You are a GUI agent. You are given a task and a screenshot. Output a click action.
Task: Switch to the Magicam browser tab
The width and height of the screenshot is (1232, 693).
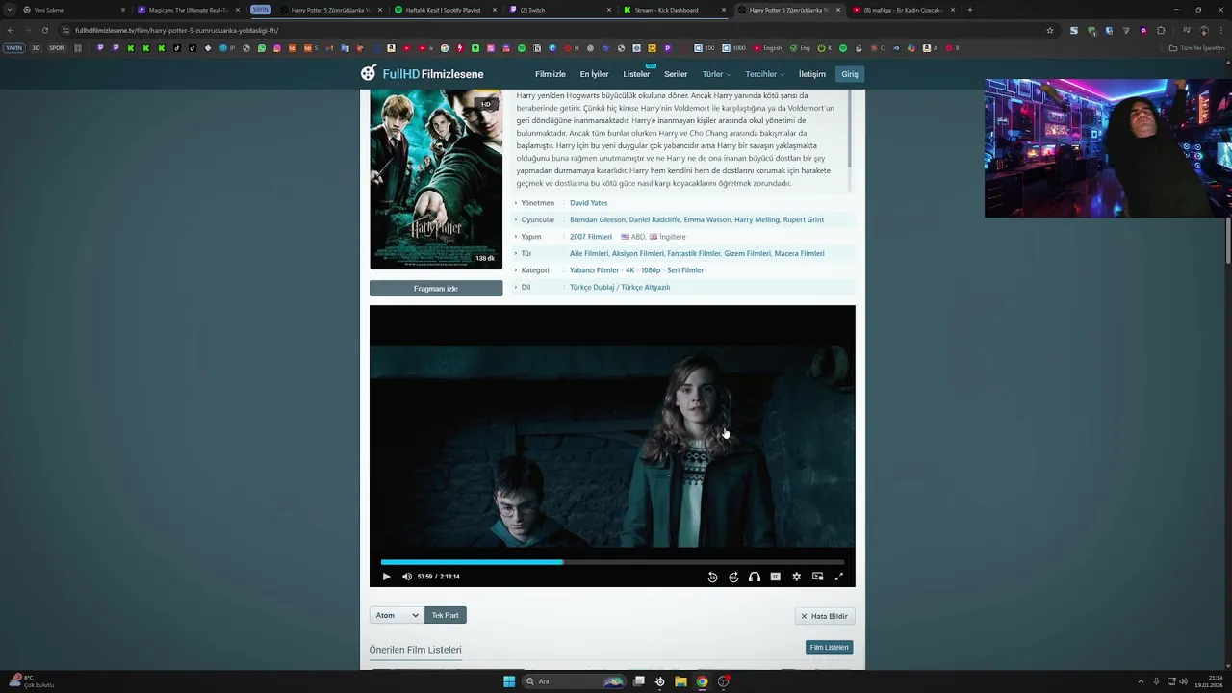(188, 10)
